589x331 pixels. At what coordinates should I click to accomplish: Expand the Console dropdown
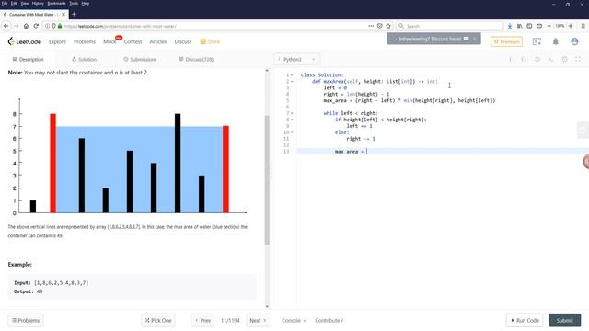point(294,321)
